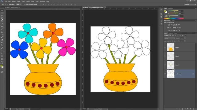Switch to the Channels tab
Viewport: 197px width, 110px height.
(x=171, y=33)
